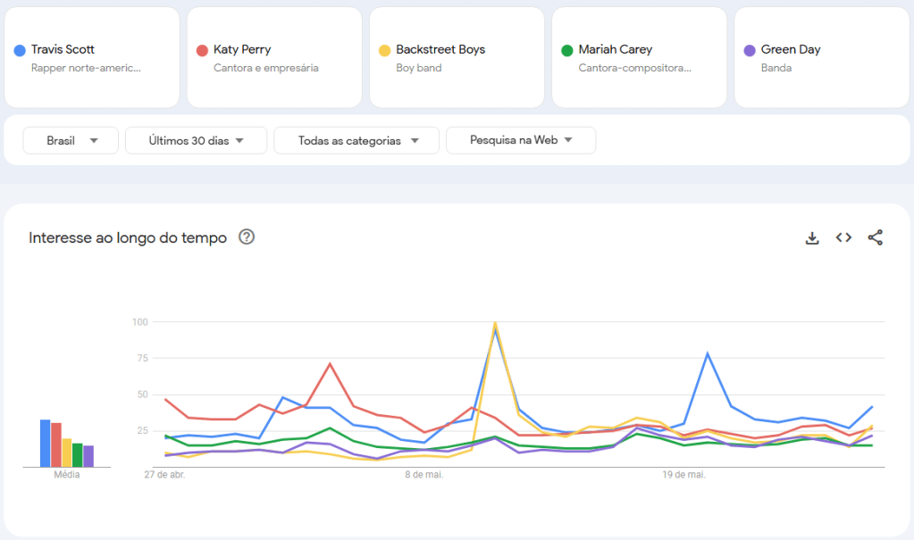This screenshot has width=914, height=540.
Task: Open help for Interesse ao longo do tempo
Action: (247, 237)
